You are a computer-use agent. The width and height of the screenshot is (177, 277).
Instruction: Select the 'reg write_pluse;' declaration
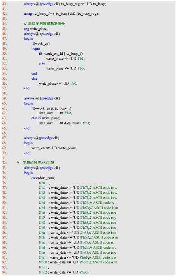tap(36, 29)
